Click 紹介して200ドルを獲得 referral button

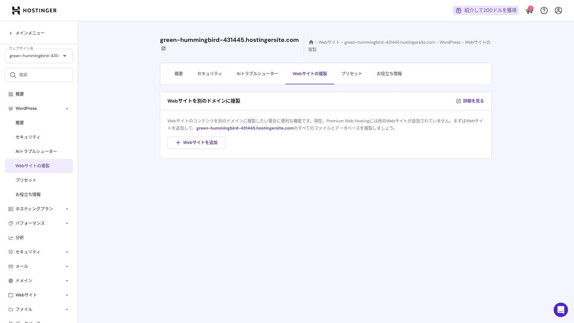point(486,10)
